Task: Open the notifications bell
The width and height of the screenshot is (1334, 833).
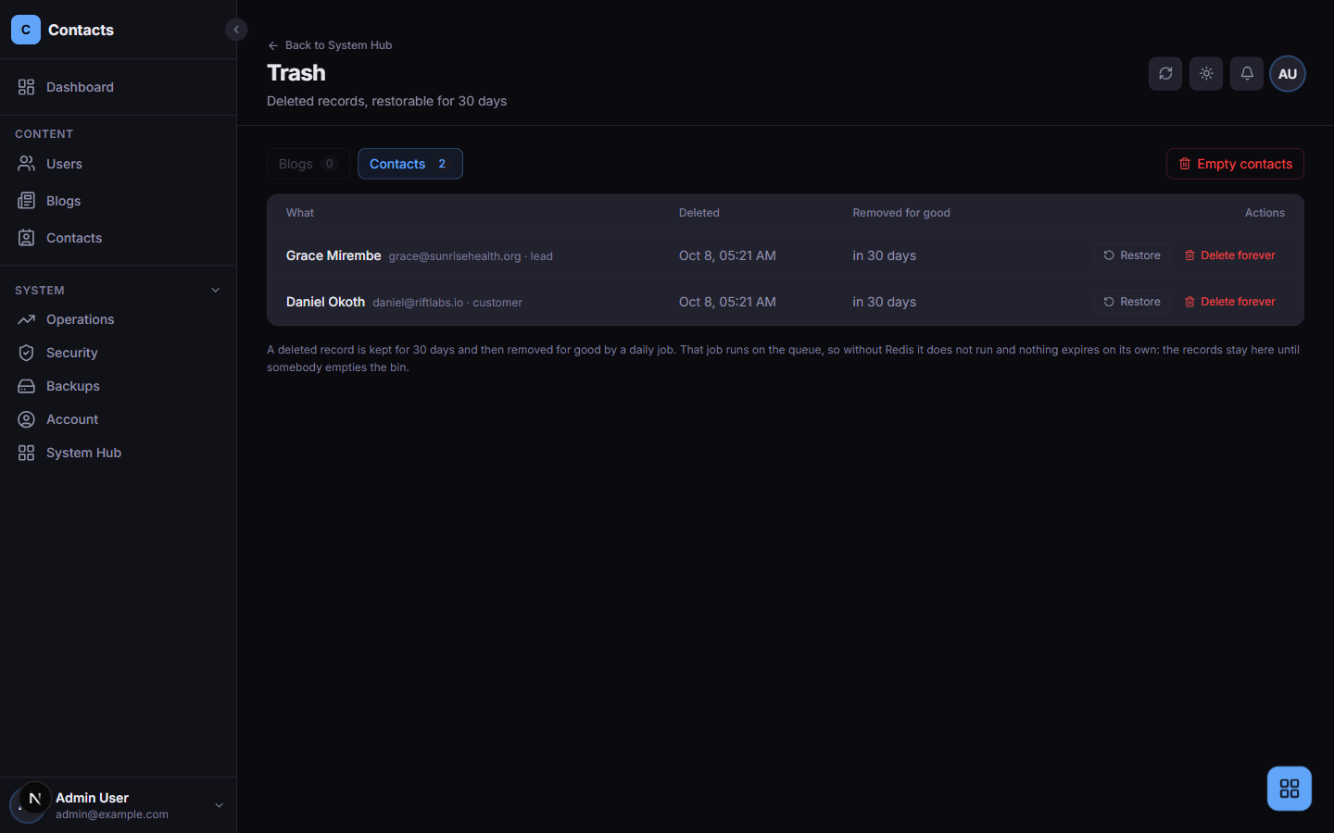Action: click(x=1247, y=74)
